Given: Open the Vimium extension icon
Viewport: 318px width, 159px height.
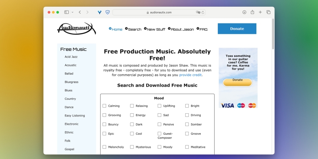Looking at the screenshot, I should (x=99, y=12).
